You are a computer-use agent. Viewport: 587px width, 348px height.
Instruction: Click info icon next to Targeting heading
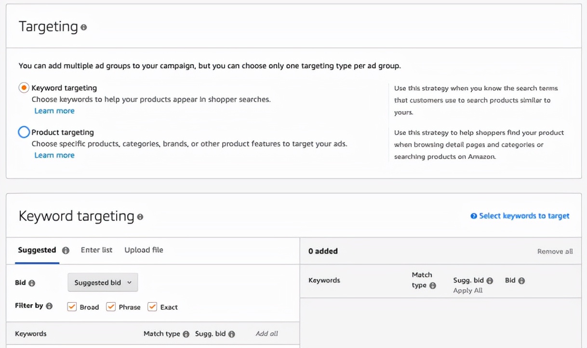coord(84,27)
